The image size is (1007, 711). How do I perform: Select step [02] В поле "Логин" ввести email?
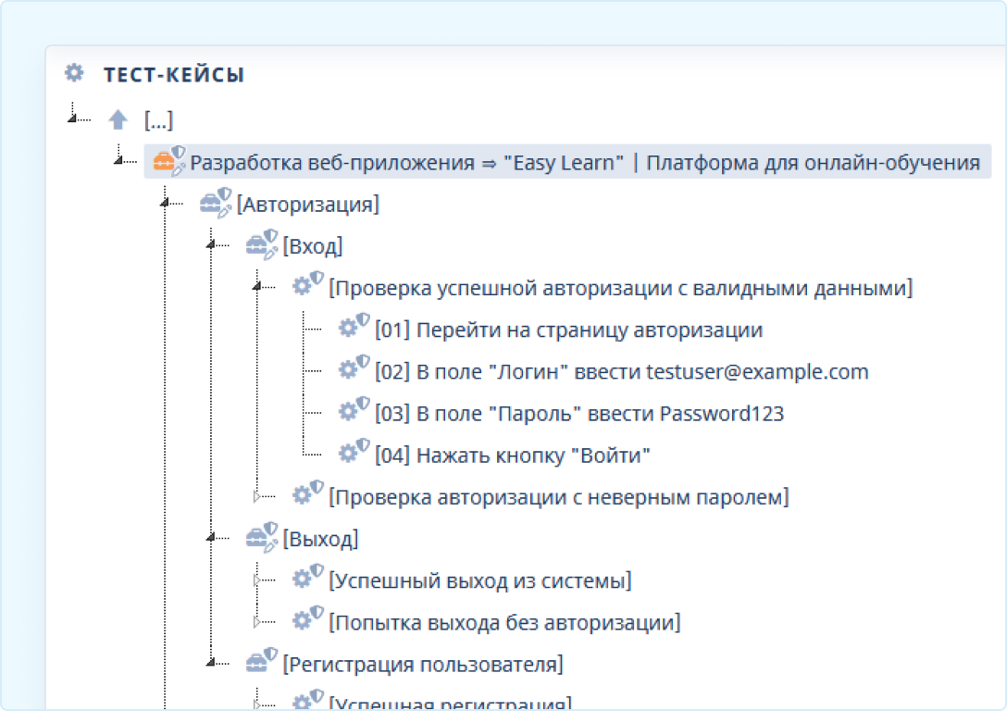(x=621, y=371)
